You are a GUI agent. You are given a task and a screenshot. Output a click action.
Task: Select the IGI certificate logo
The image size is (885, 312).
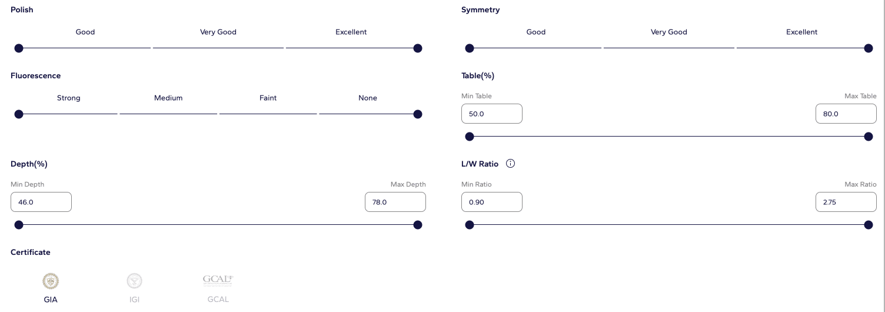135,281
